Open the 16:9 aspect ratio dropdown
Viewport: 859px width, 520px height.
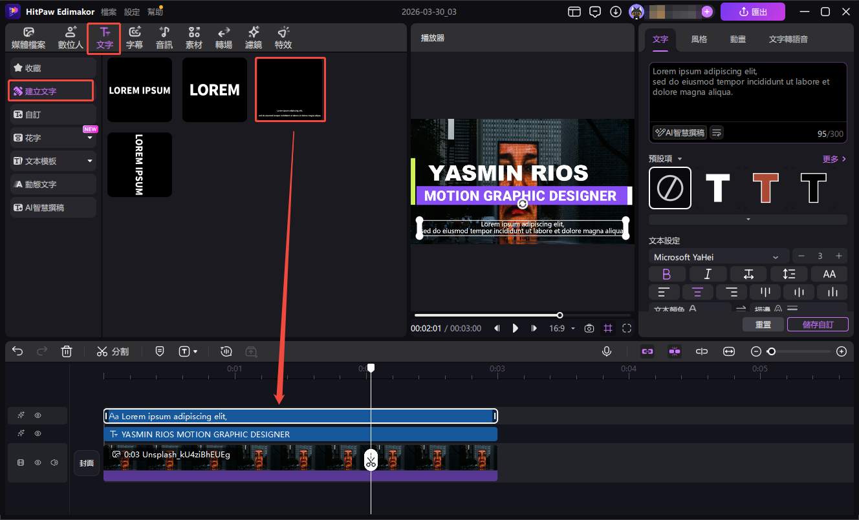(x=561, y=328)
